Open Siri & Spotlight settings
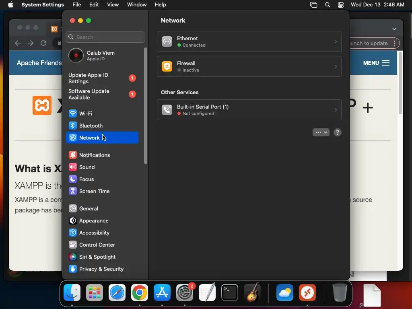This screenshot has height=309, width=412. (102, 257)
